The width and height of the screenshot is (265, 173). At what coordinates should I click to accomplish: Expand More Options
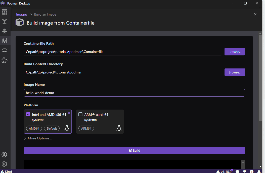(x=38, y=138)
